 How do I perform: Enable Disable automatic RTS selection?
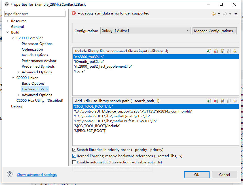pos(74,162)
